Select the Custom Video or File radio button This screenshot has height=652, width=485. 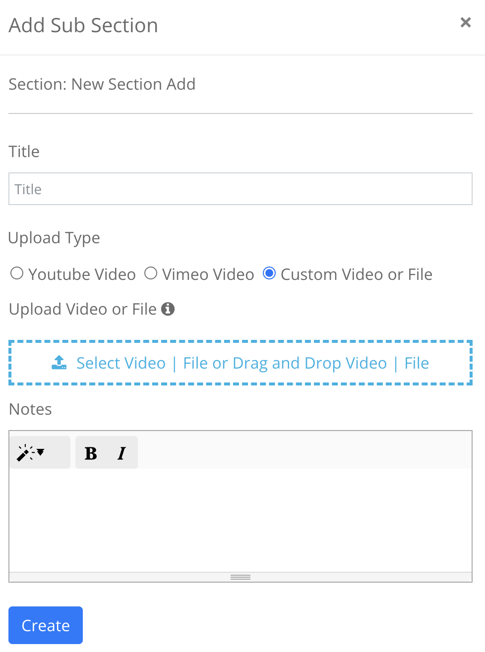click(269, 273)
